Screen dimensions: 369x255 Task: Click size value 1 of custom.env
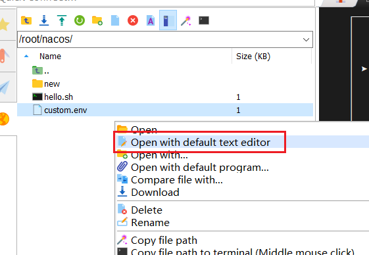pyautogui.click(x=238, y=110)
